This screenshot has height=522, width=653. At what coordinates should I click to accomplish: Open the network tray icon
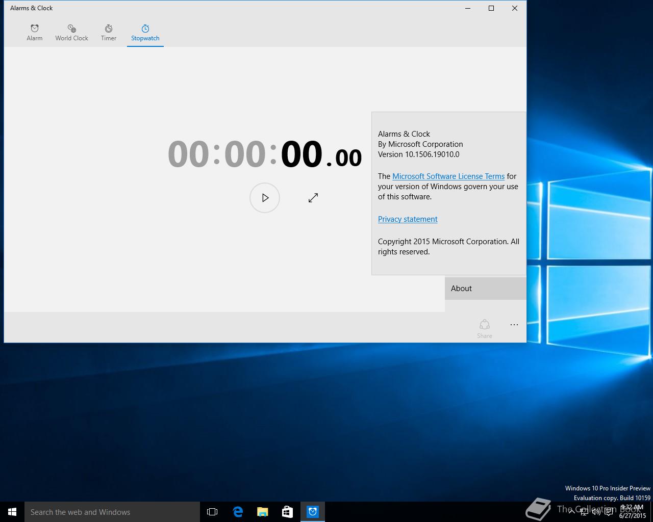[x=584, y=512]
